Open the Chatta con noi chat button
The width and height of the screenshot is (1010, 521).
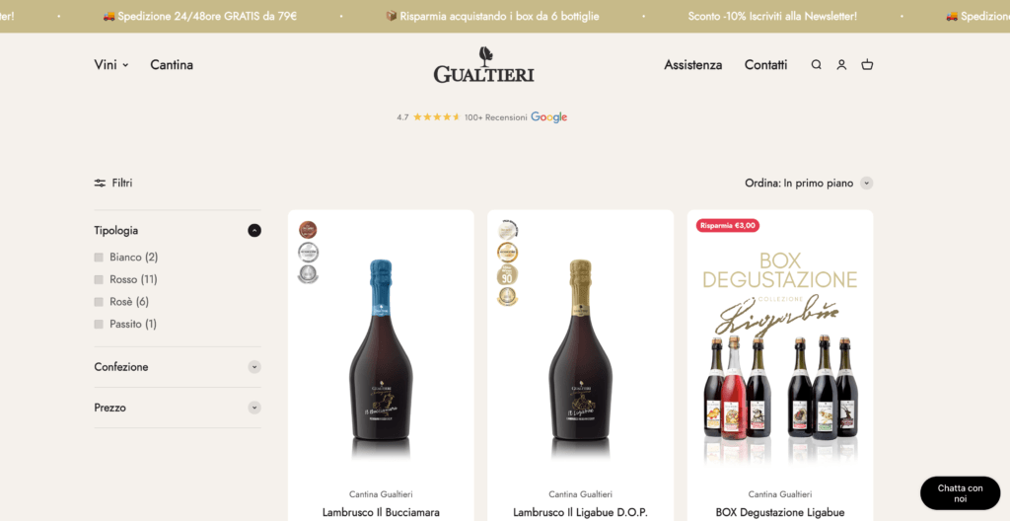pos(960,493)
